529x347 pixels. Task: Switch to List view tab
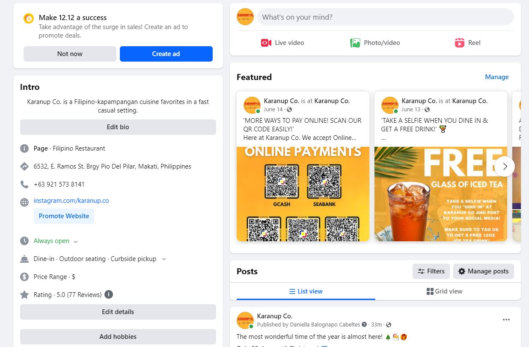pos(306,291)
